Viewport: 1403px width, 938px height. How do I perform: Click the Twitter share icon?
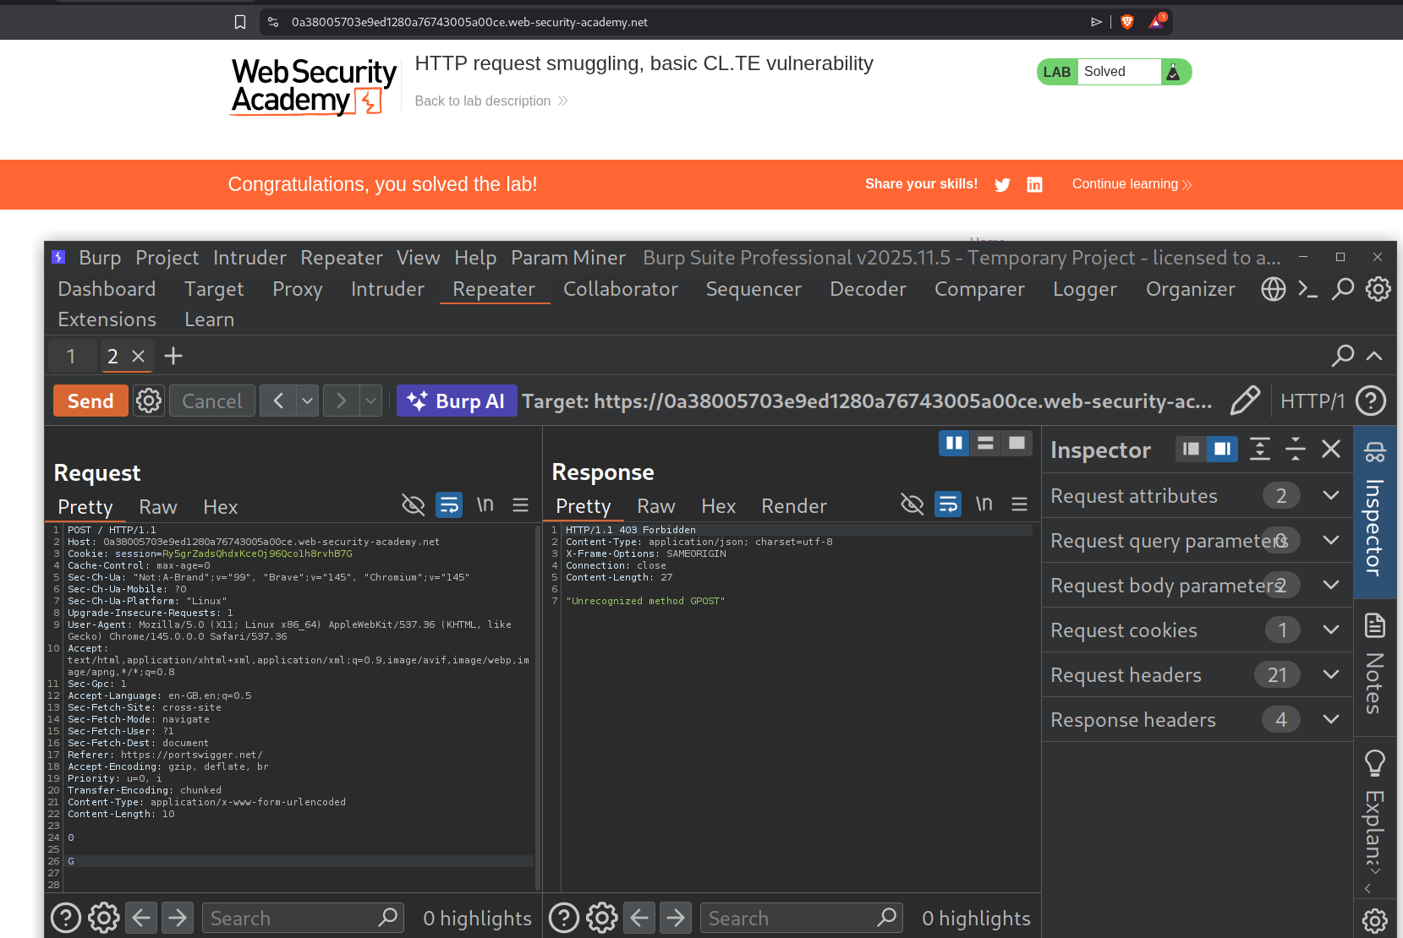point(1002,185)
